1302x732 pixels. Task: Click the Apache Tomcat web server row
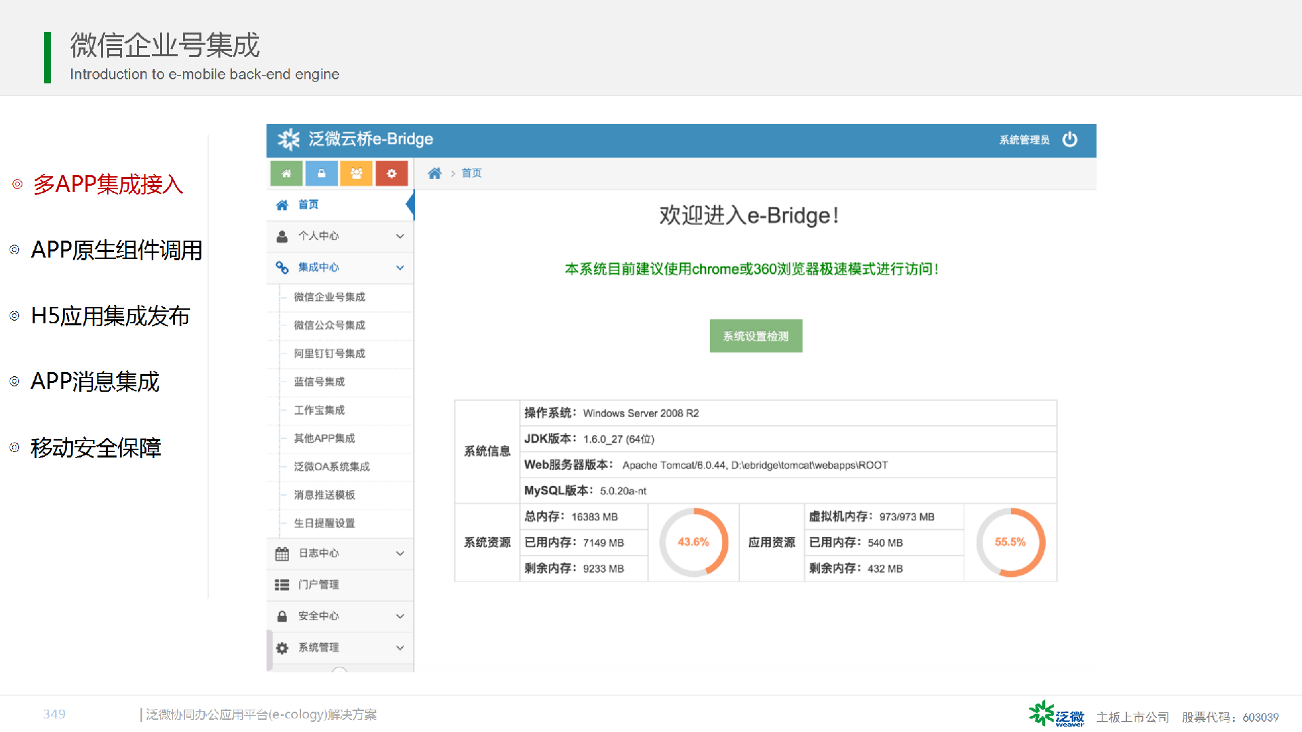pyautogui.click(x=788, y=465)
